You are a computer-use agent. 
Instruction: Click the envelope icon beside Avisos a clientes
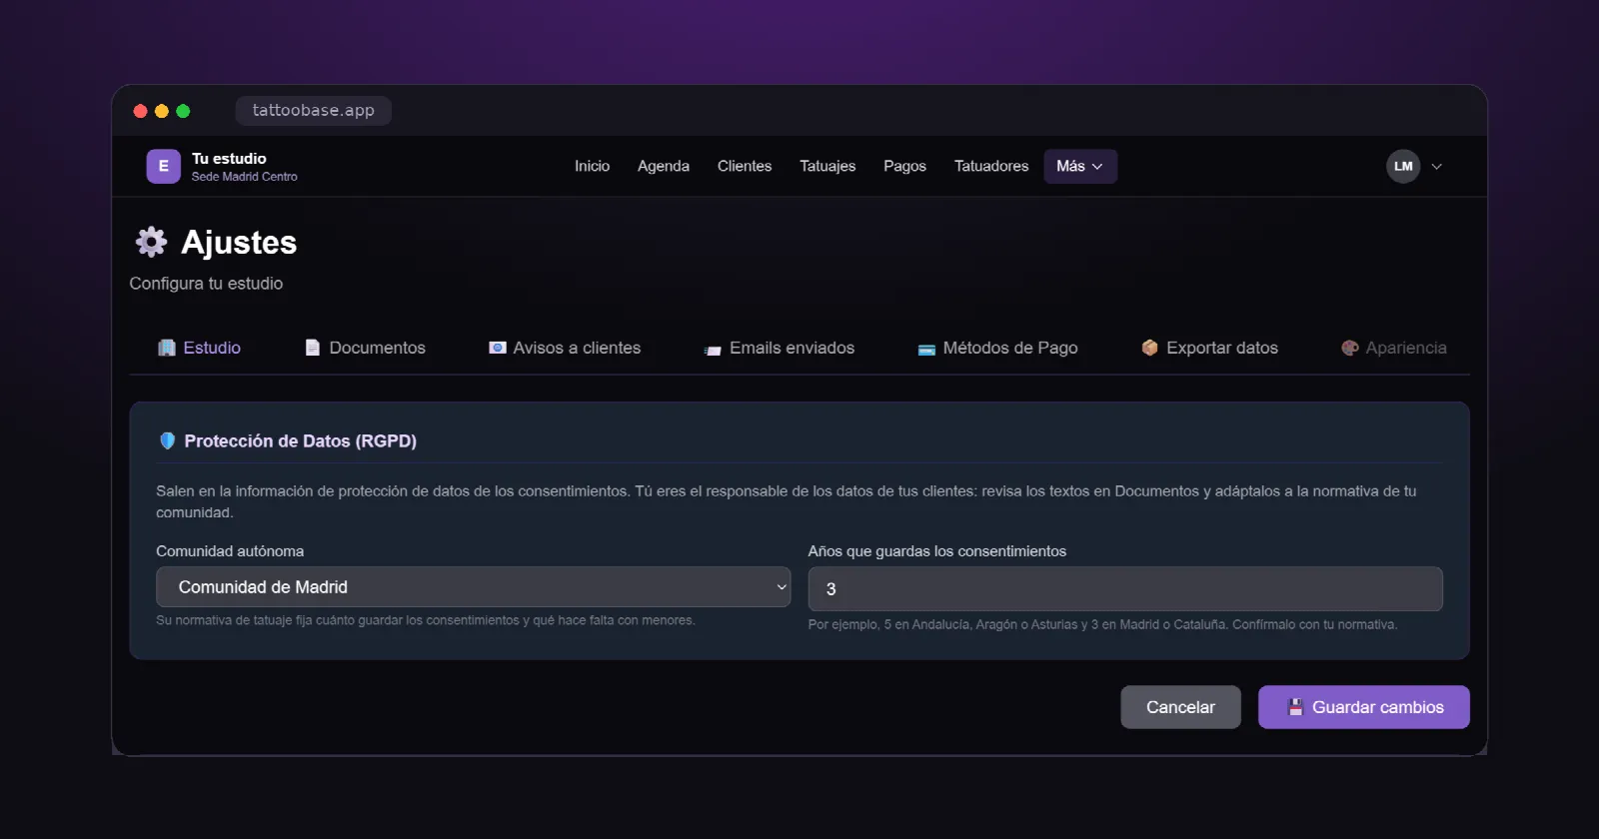click(x=497, y=348)
